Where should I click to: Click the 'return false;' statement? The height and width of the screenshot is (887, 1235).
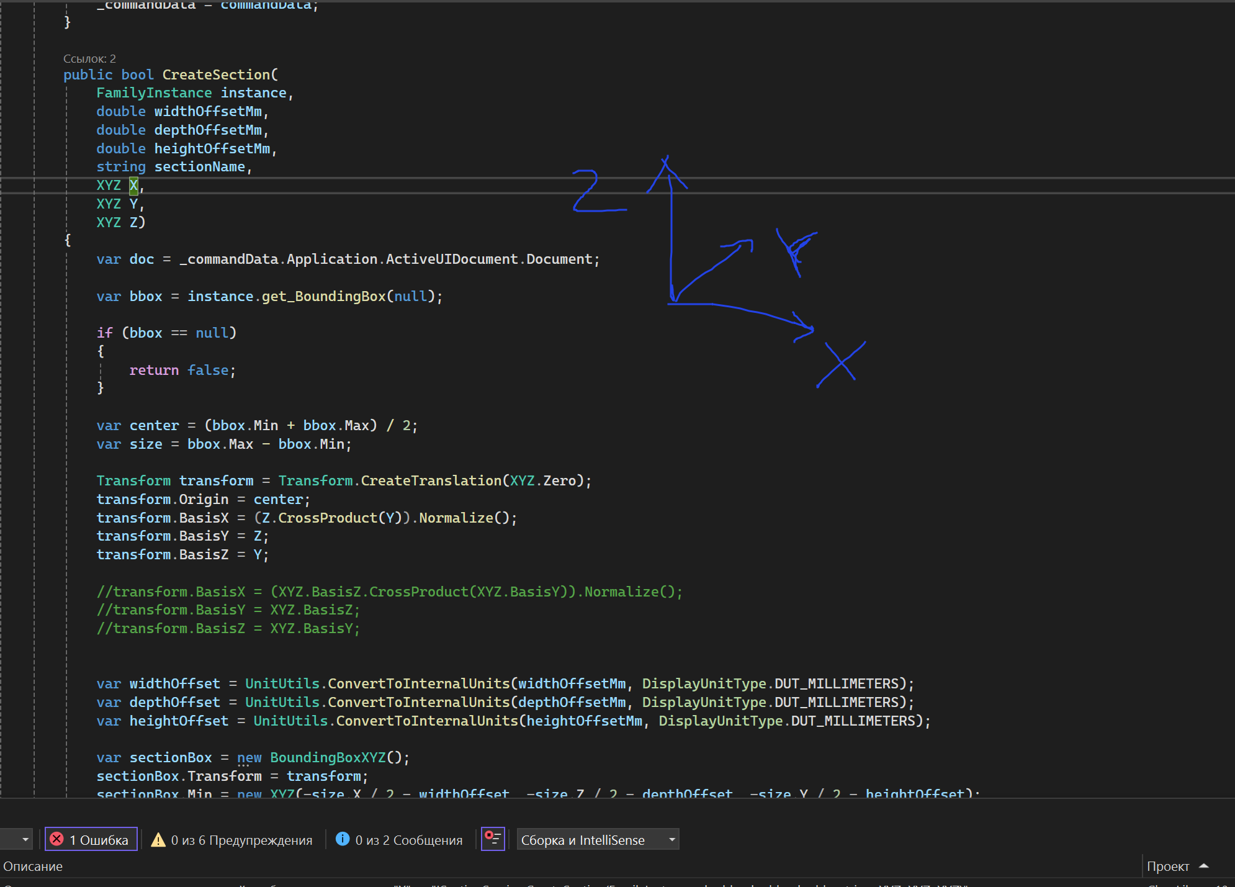[x=182, y=371]
